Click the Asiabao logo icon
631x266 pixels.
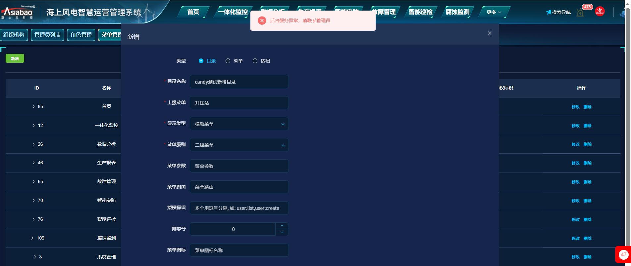17,12
